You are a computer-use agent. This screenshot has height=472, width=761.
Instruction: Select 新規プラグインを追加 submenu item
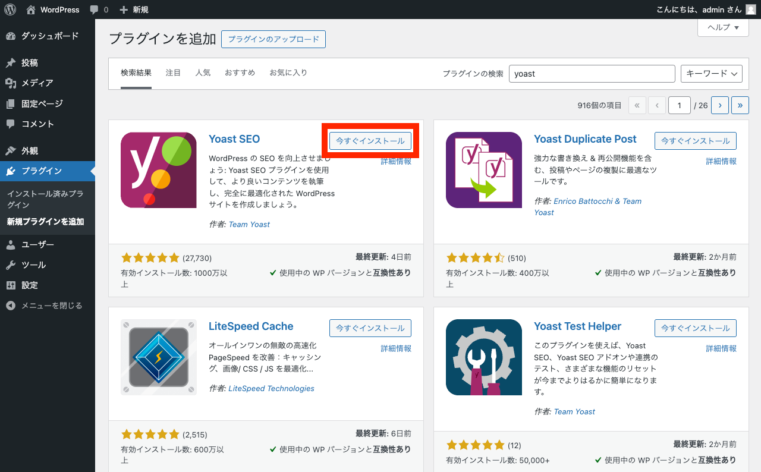point(46,222)
